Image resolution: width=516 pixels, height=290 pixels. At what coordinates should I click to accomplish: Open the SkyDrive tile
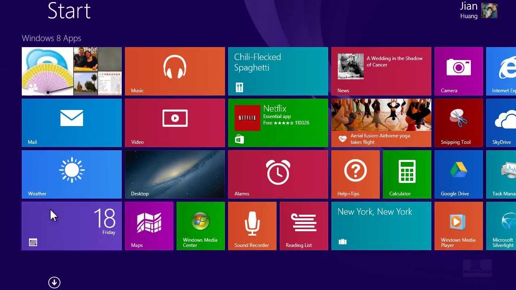coord(501,123)
